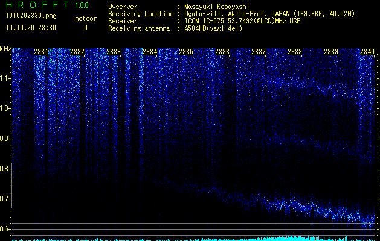Click time marker 2334
Viewport: 380px width, 241px height.
(x=150, y=52)
